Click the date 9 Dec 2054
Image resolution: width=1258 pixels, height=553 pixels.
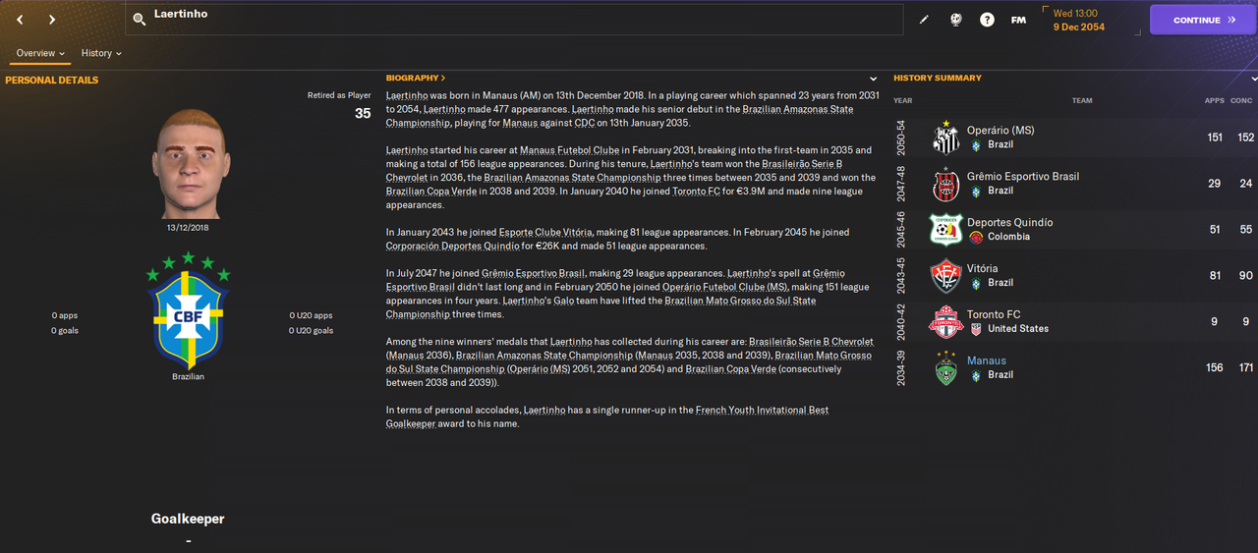click(x=1079, y=27)
